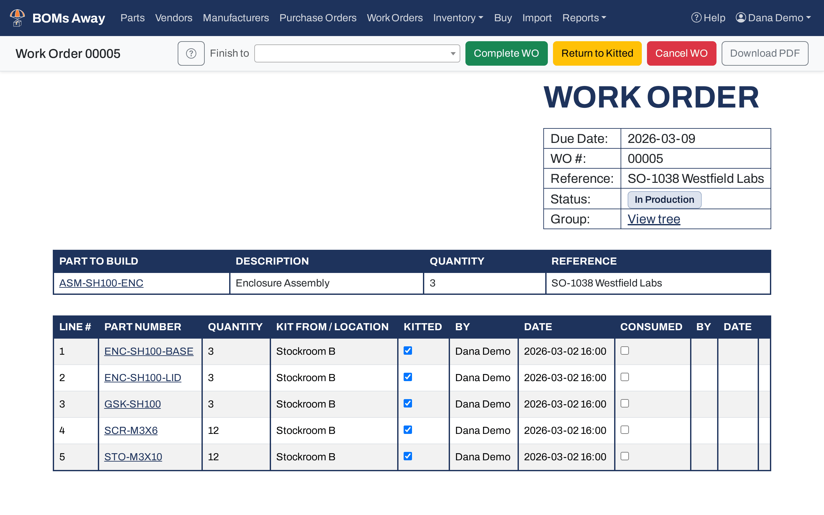This screenshot has width=824, height=515.
Task: Open the work order help question-mark button
Action: click(191, 53)
